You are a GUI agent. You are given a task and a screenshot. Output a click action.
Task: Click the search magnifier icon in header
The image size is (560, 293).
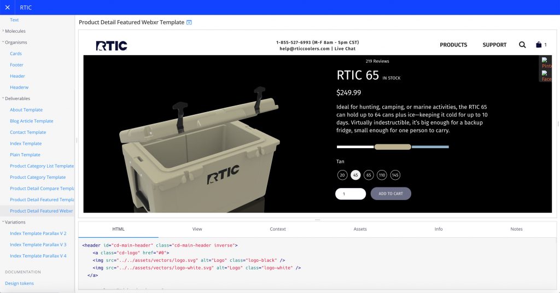pos(522,45)
